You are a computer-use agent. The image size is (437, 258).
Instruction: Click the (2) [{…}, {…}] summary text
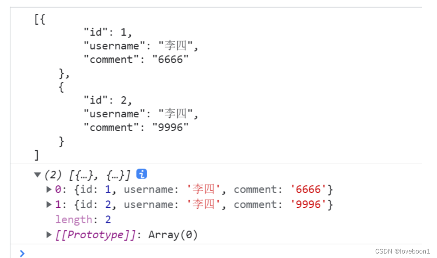point(87,175)
